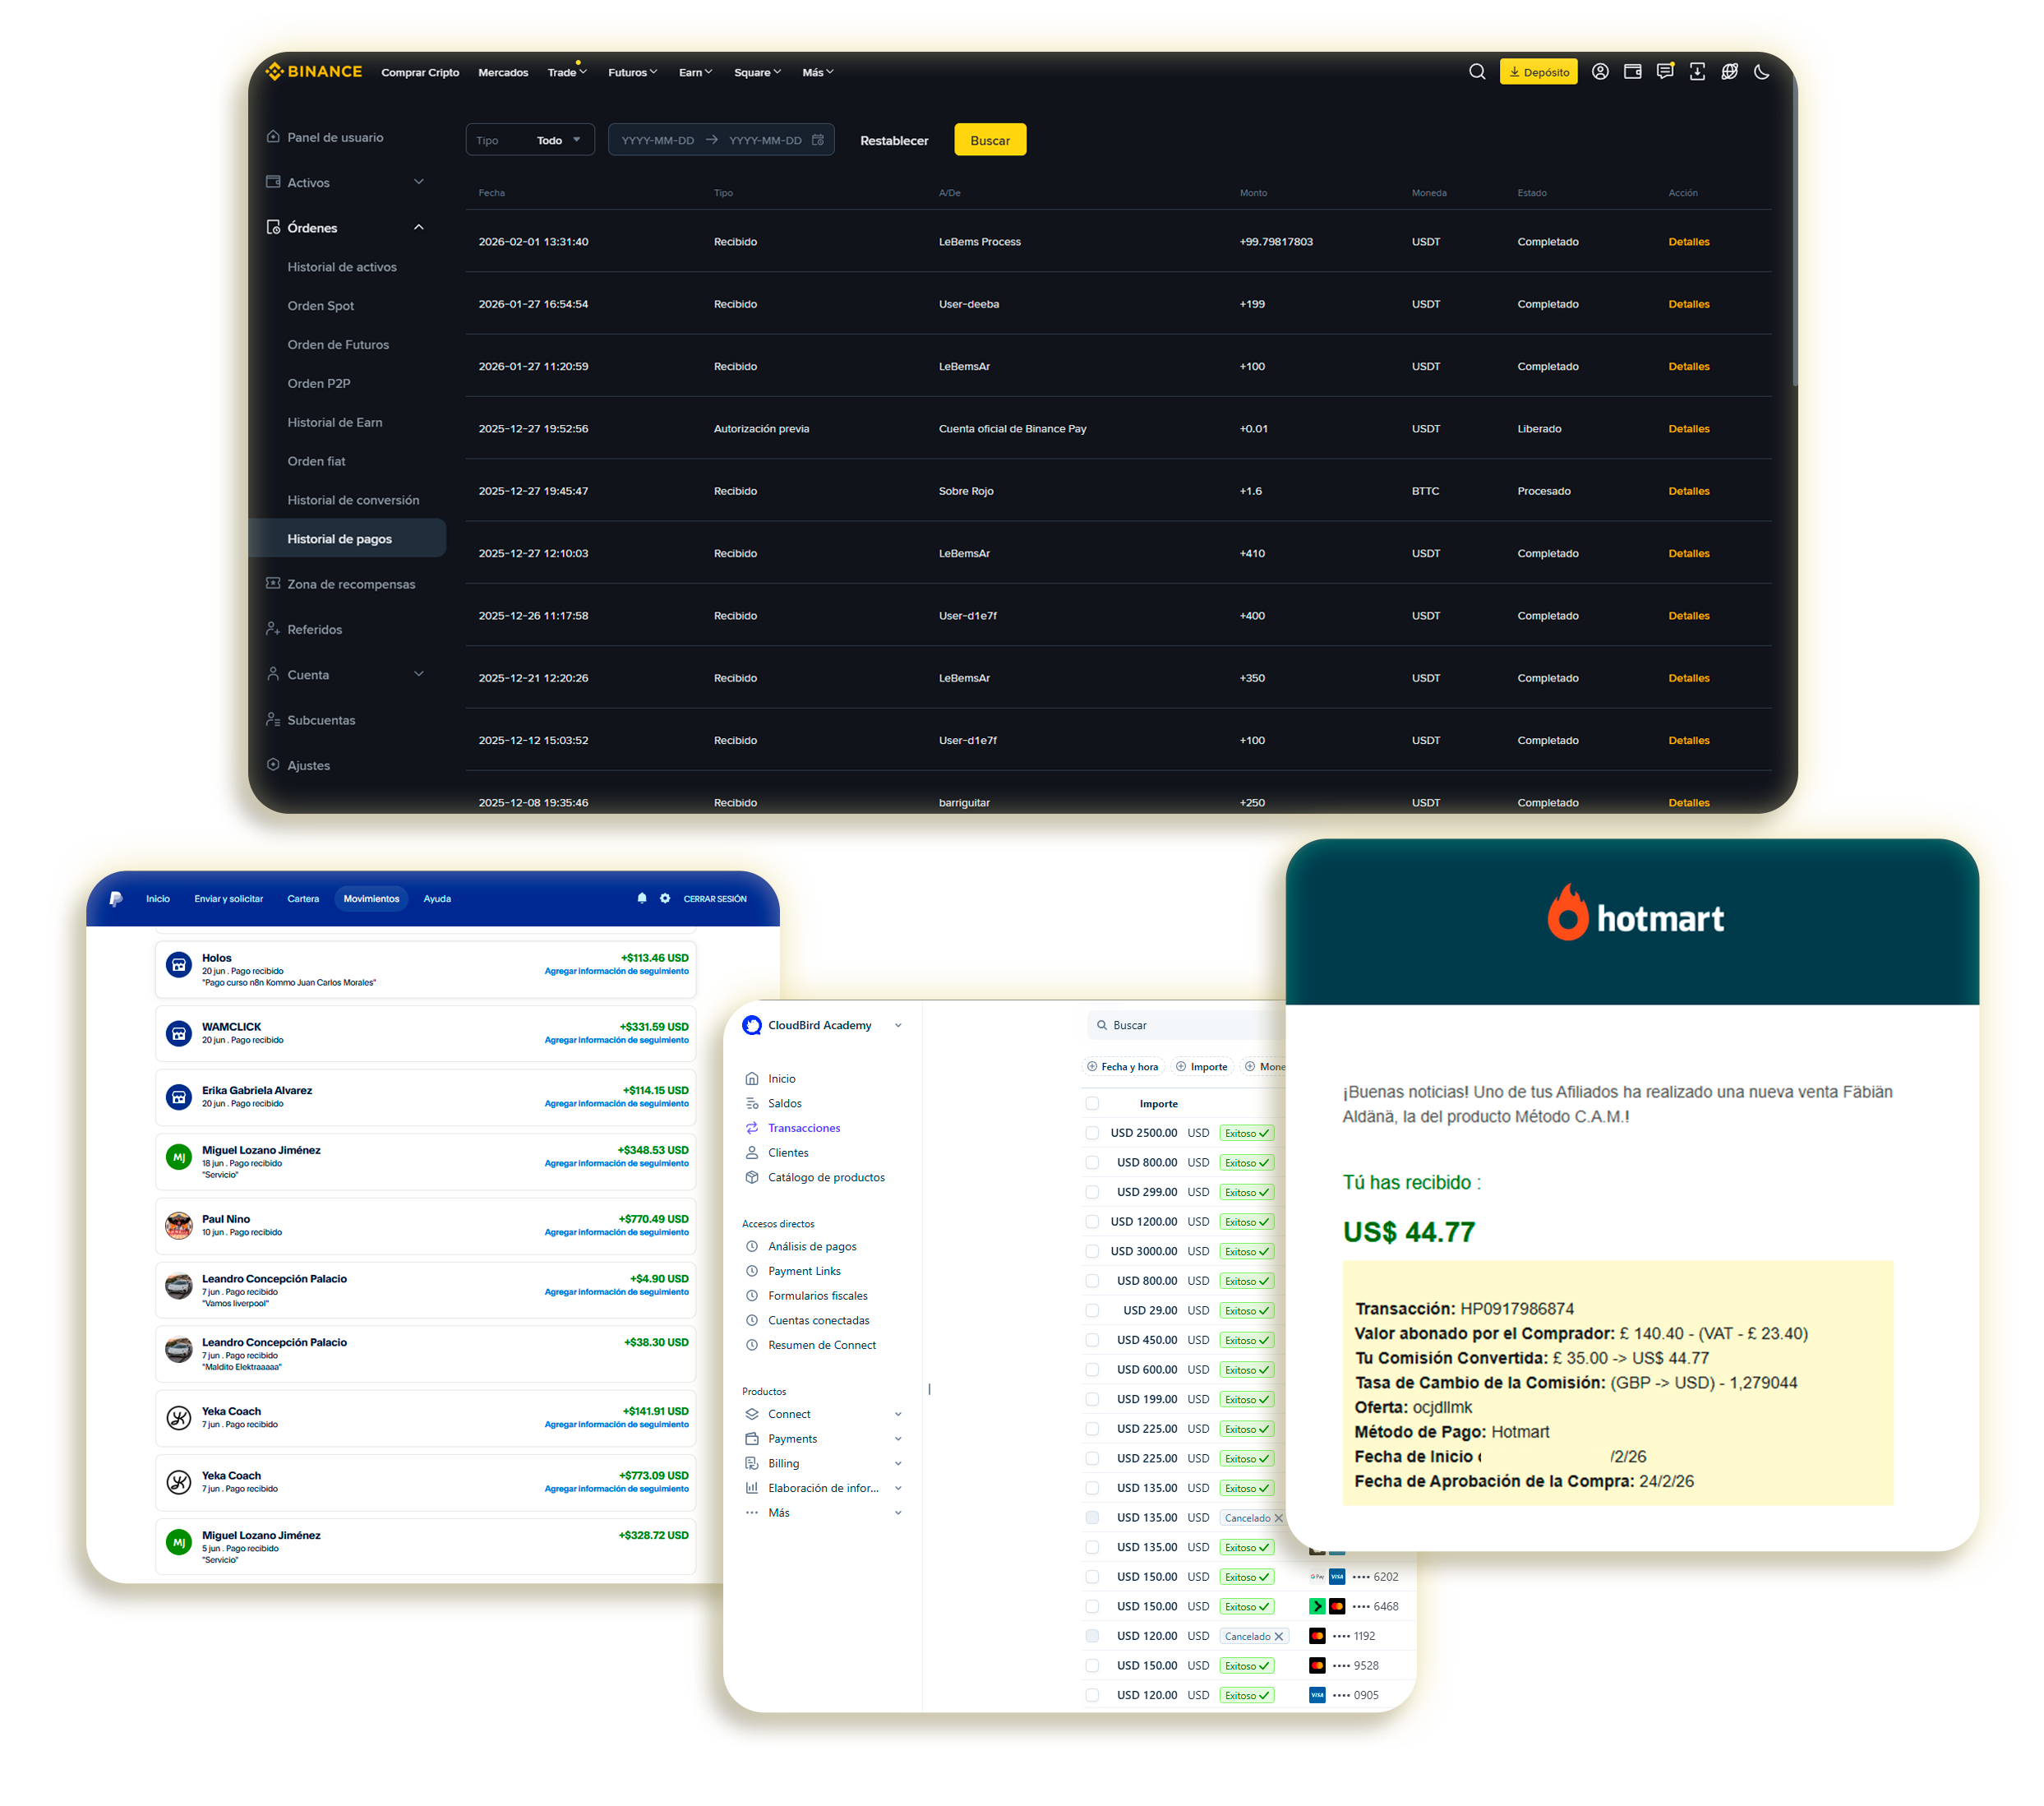The width and height of the screenshot is (2044, 1806).
Task: Click the PayPal notifications bell icon
Action: (642, 898)
